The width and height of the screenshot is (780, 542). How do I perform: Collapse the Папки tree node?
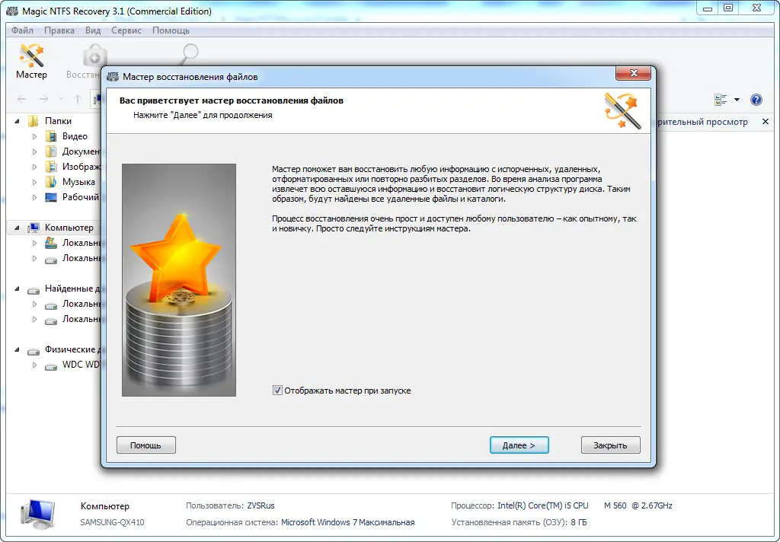[18, 121]
